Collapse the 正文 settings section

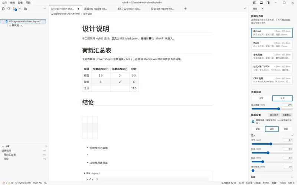272,135
